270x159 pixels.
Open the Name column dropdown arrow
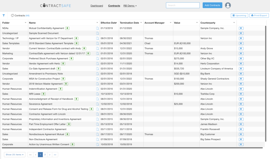pos(97,23)
